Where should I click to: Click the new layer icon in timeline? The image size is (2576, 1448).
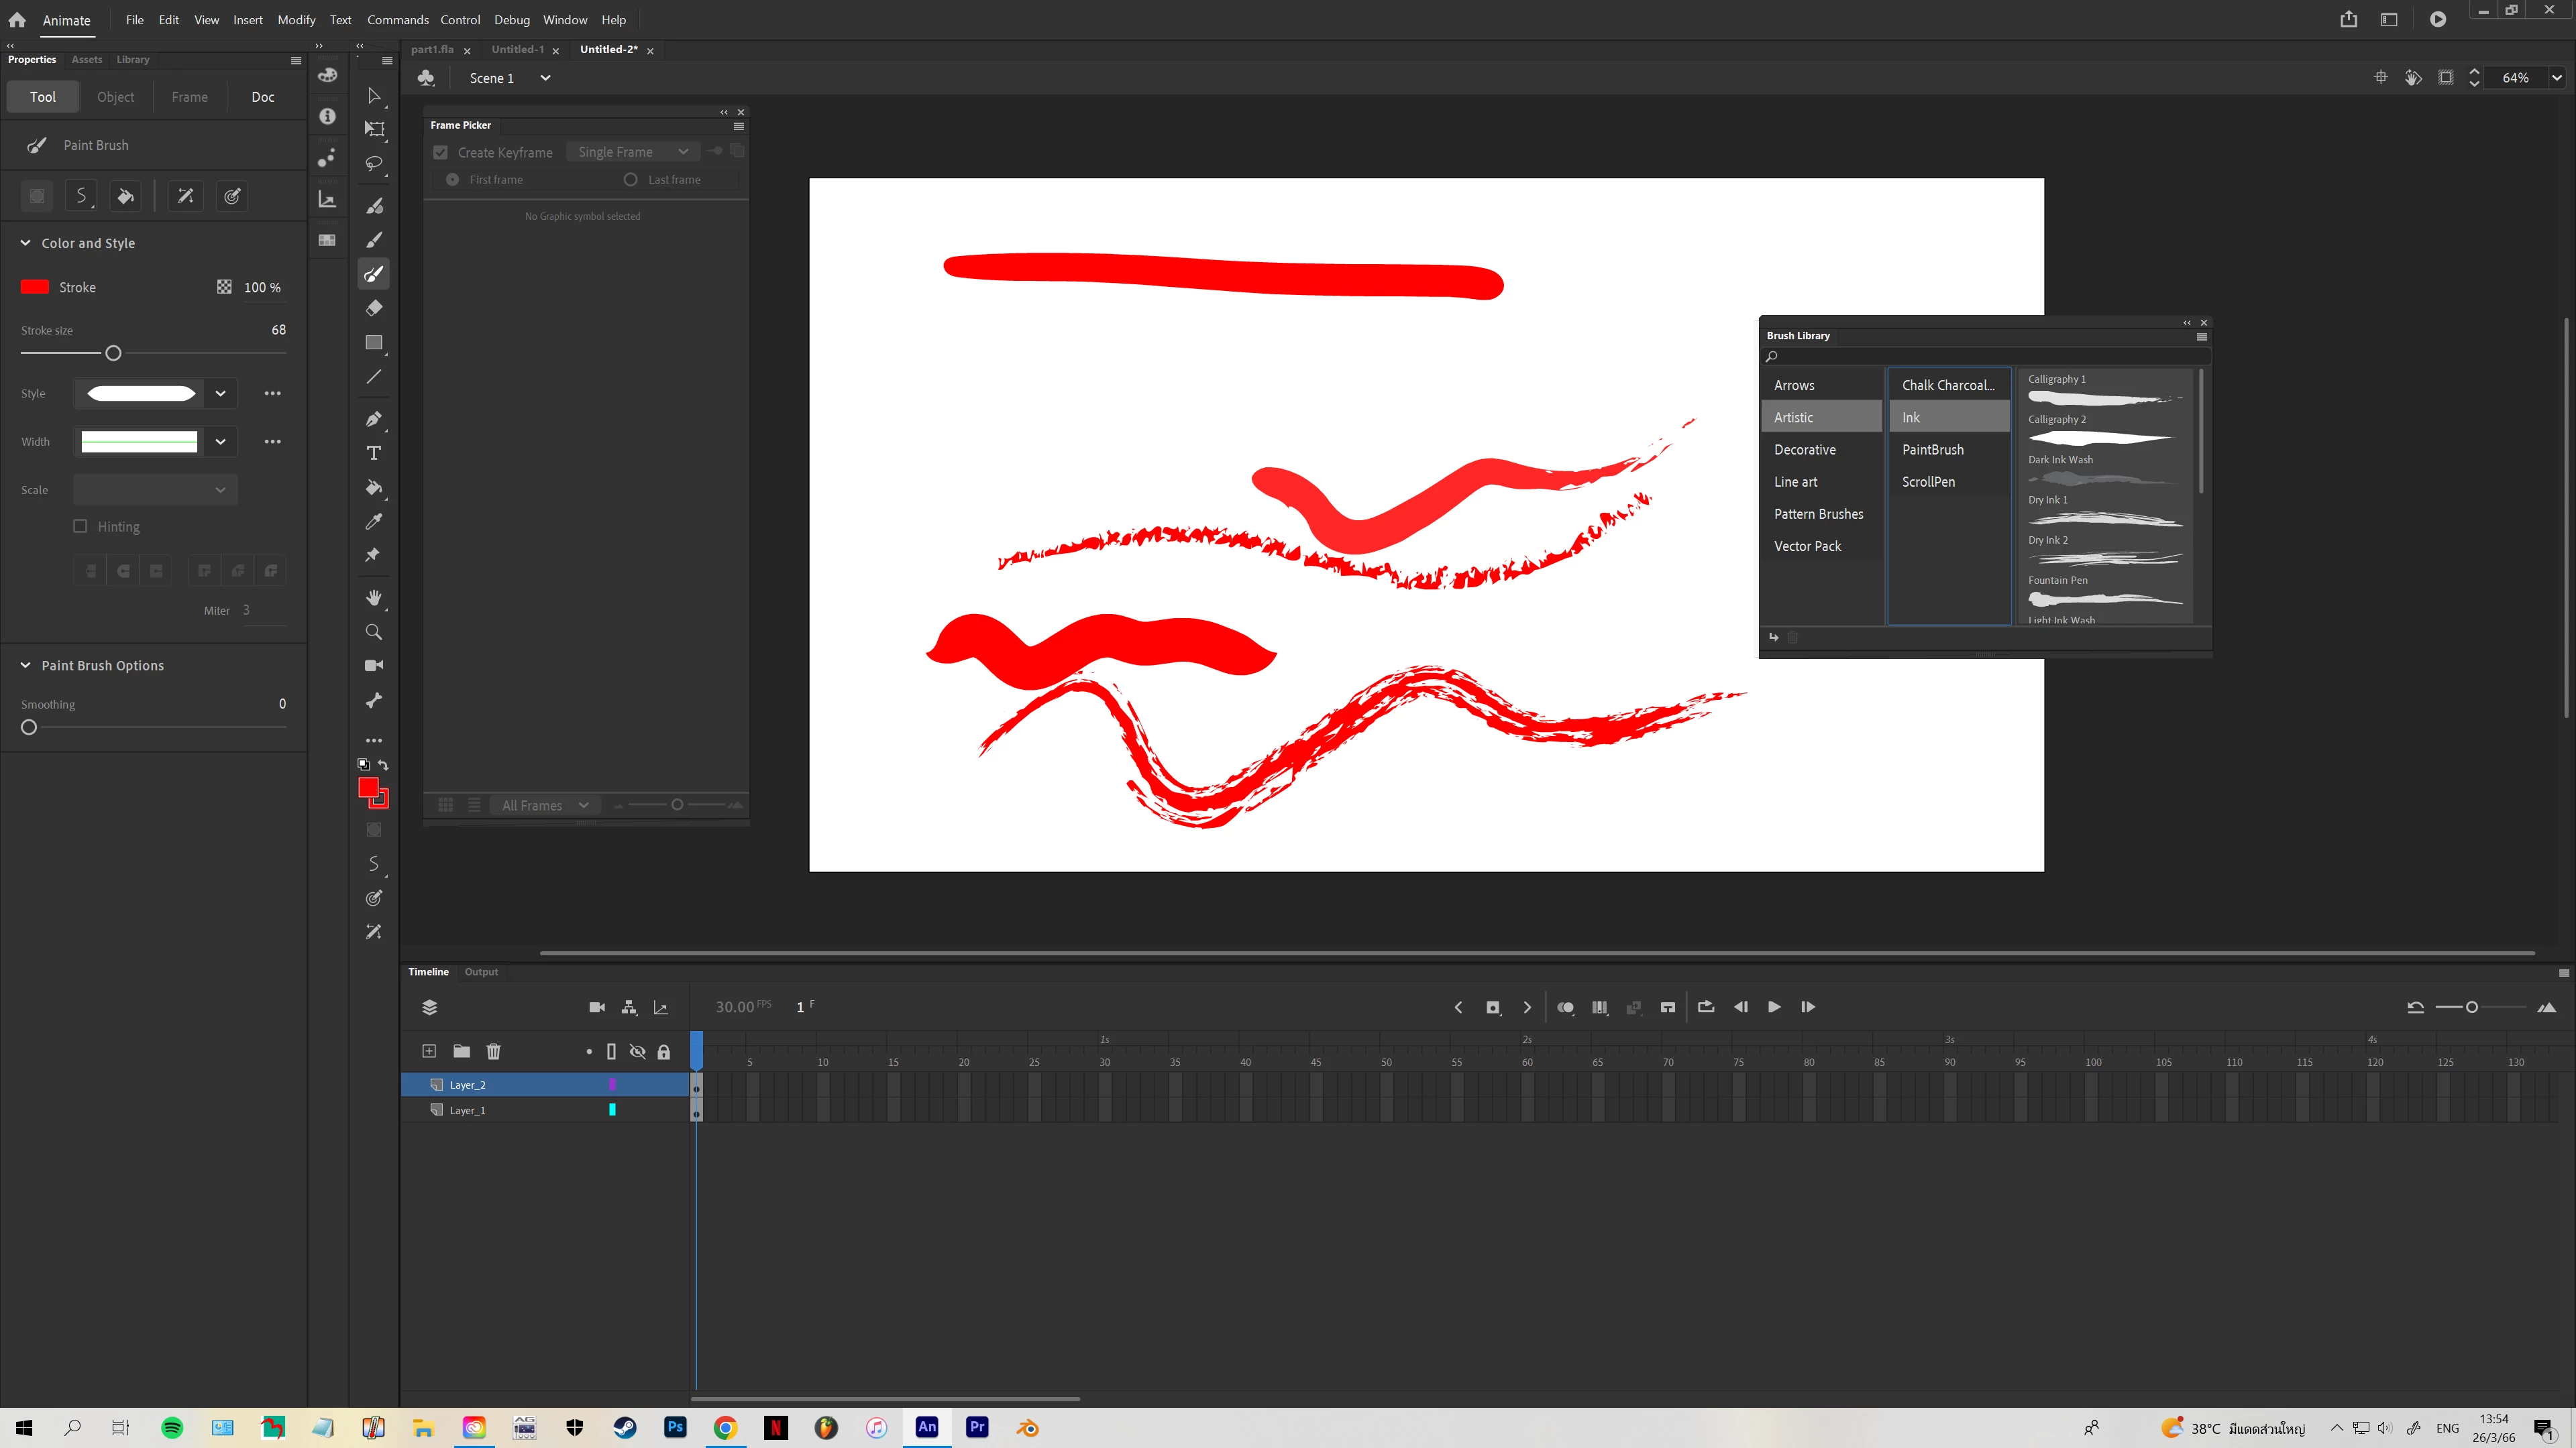(x=429, y=1051)
